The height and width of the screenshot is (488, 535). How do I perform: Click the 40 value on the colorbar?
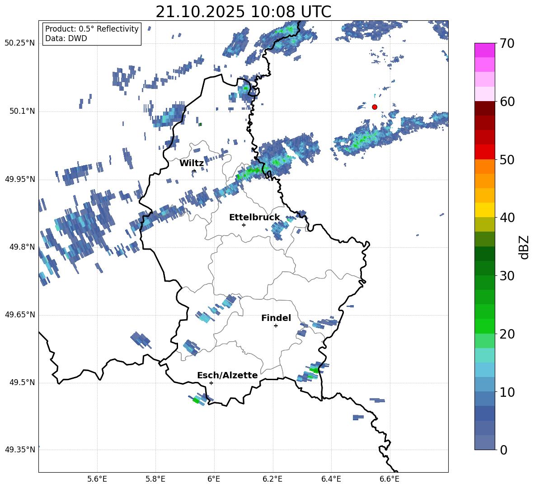pos(507,218)
